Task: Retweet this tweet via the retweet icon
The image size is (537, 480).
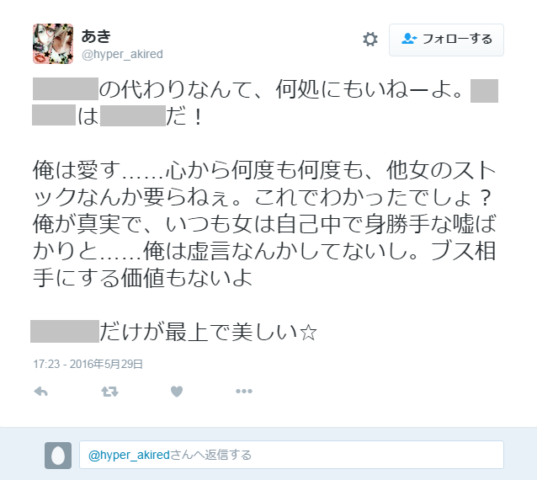Action: tap(109, 392)
